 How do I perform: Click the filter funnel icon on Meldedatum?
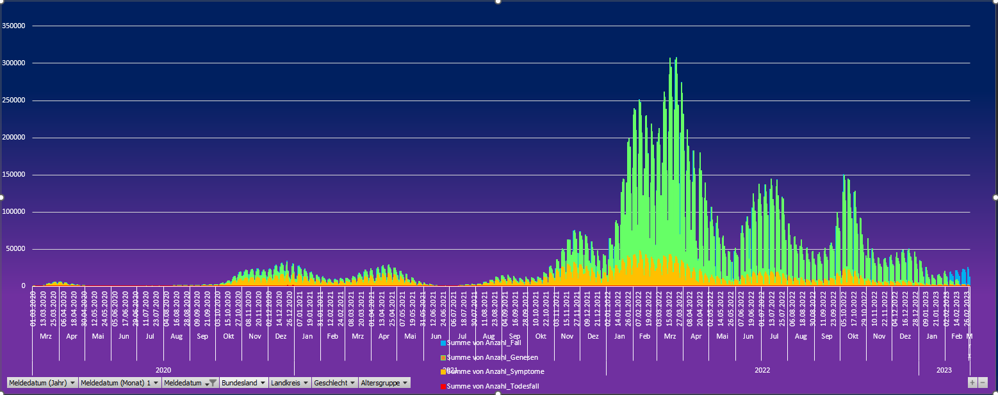[x=212, y=383]
